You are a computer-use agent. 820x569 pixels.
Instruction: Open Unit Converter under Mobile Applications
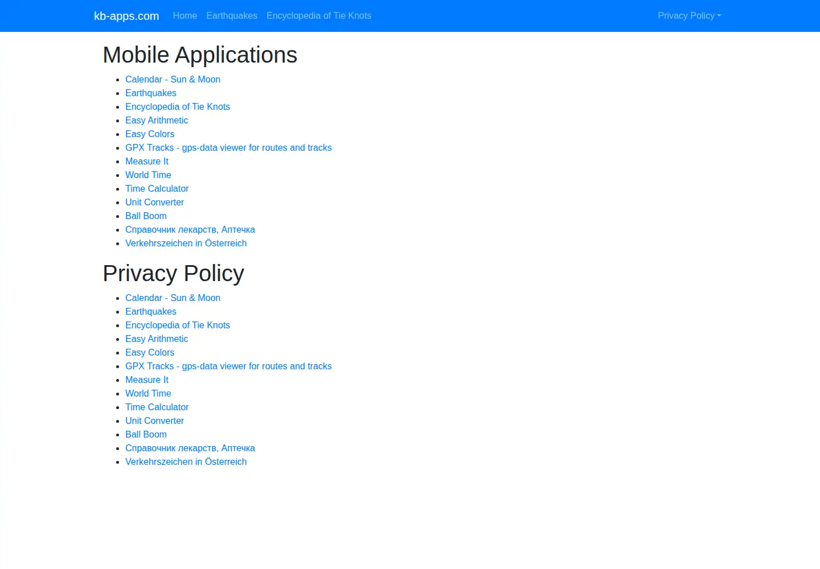point(154,203)
